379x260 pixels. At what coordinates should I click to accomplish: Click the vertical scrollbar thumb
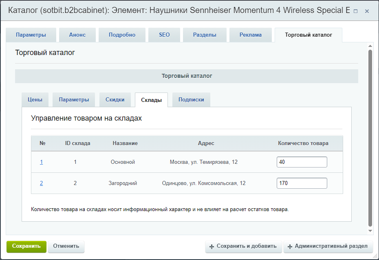(370, 138)
